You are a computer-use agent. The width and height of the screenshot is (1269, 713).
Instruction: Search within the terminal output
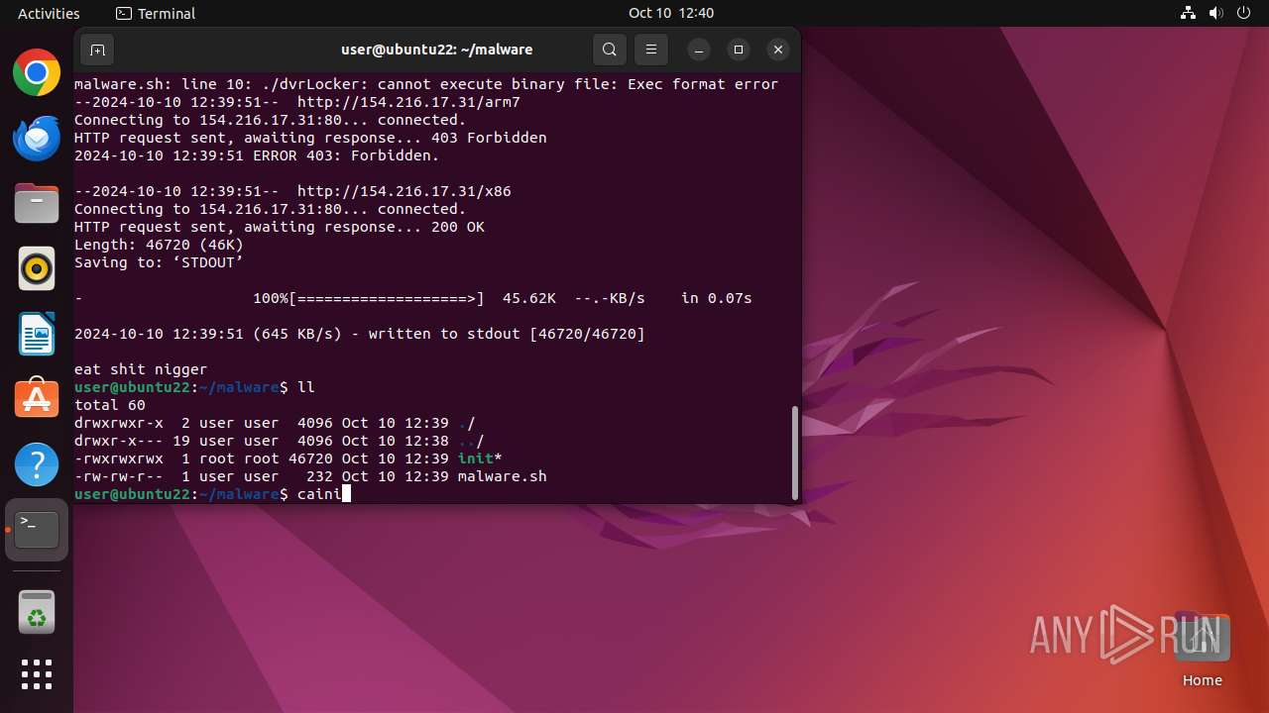(x=610, y=50)
